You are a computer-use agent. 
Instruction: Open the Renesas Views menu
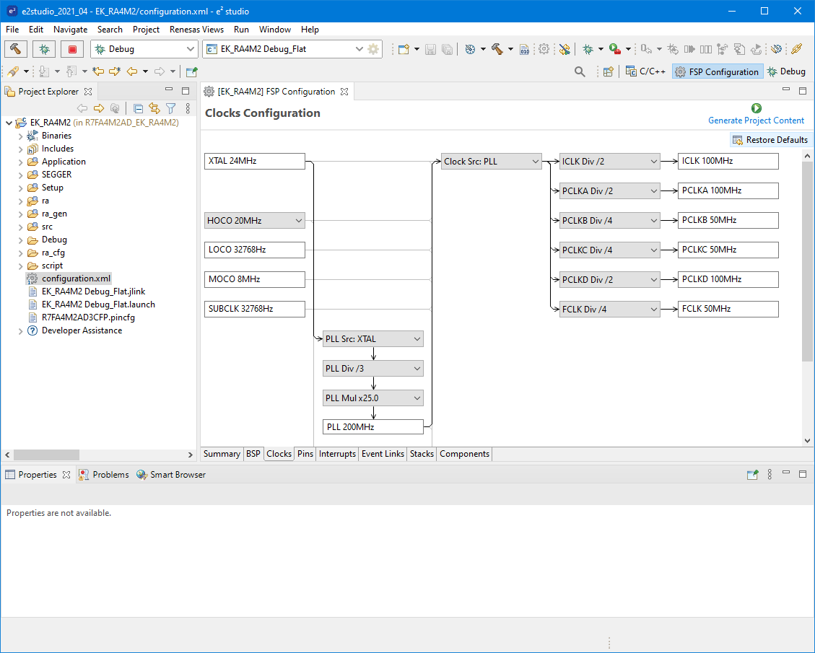pos(196,30)
